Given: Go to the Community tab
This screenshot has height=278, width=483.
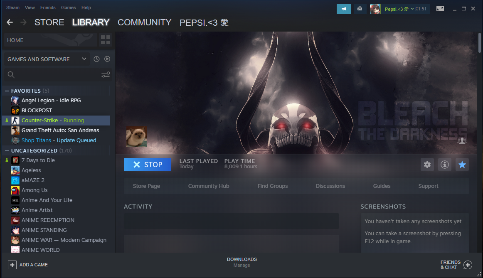Looking at the screenshot, I should pos(144,22).
